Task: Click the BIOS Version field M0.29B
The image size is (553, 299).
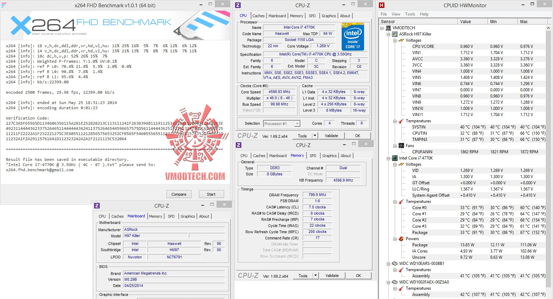Action: 174,279
